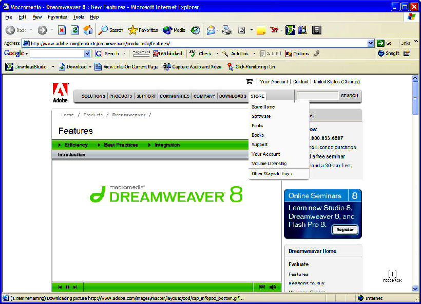Refresh the page using the Refresh icon
This screenshot has height=304, width=421.
[75, 30]
